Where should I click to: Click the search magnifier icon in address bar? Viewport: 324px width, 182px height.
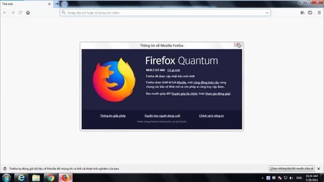click(64, 13)
